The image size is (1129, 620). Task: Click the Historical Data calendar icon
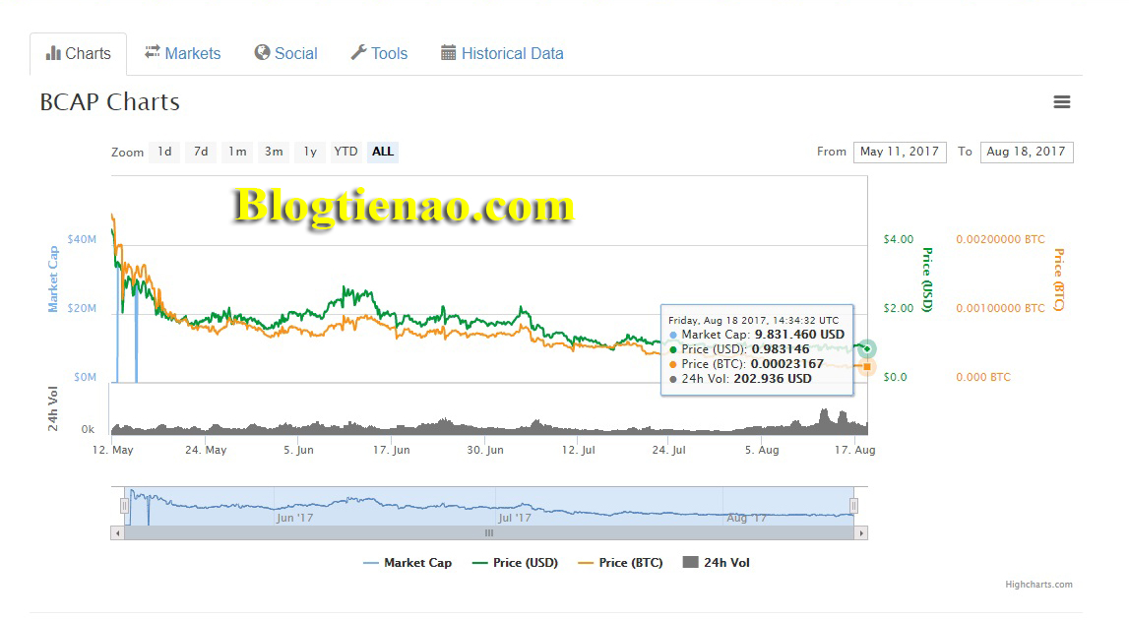tap(449, 52)
